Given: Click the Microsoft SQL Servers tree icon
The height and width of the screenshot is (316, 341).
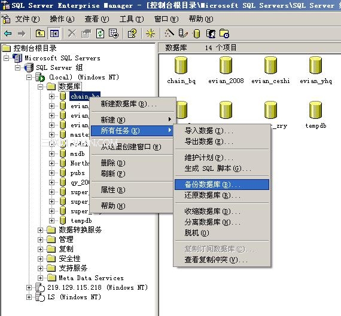Looking at the screenshot, I should pyautogui.click(x=17, y=58).
